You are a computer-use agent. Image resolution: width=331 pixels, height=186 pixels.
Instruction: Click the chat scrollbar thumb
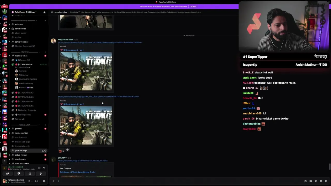330,167
